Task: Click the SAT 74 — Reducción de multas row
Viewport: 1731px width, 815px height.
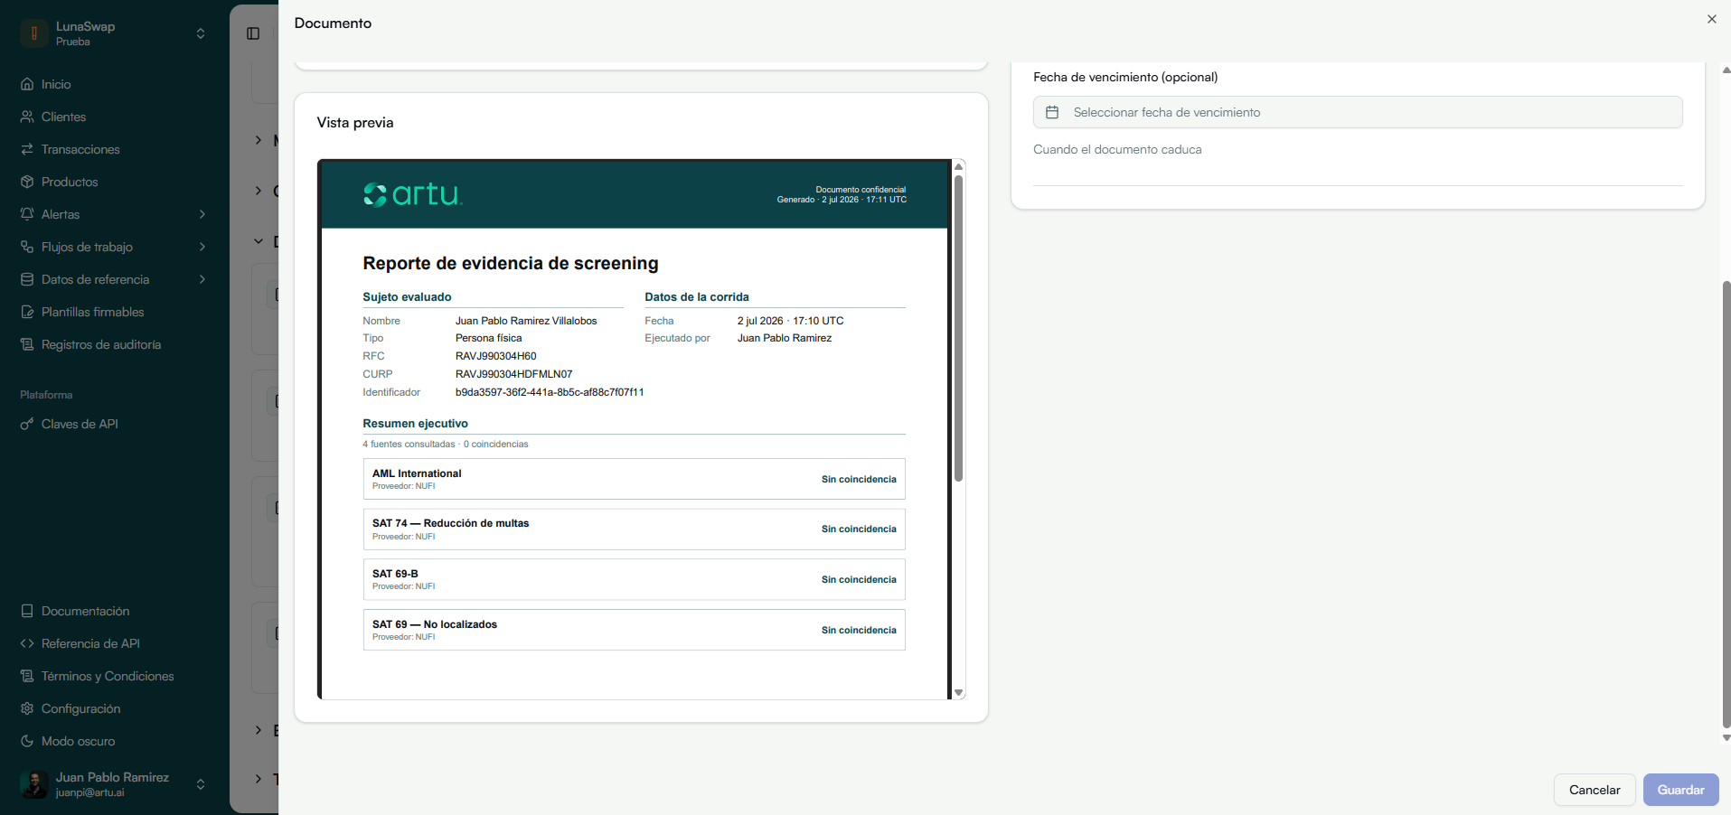Action: tap(634, 529)
